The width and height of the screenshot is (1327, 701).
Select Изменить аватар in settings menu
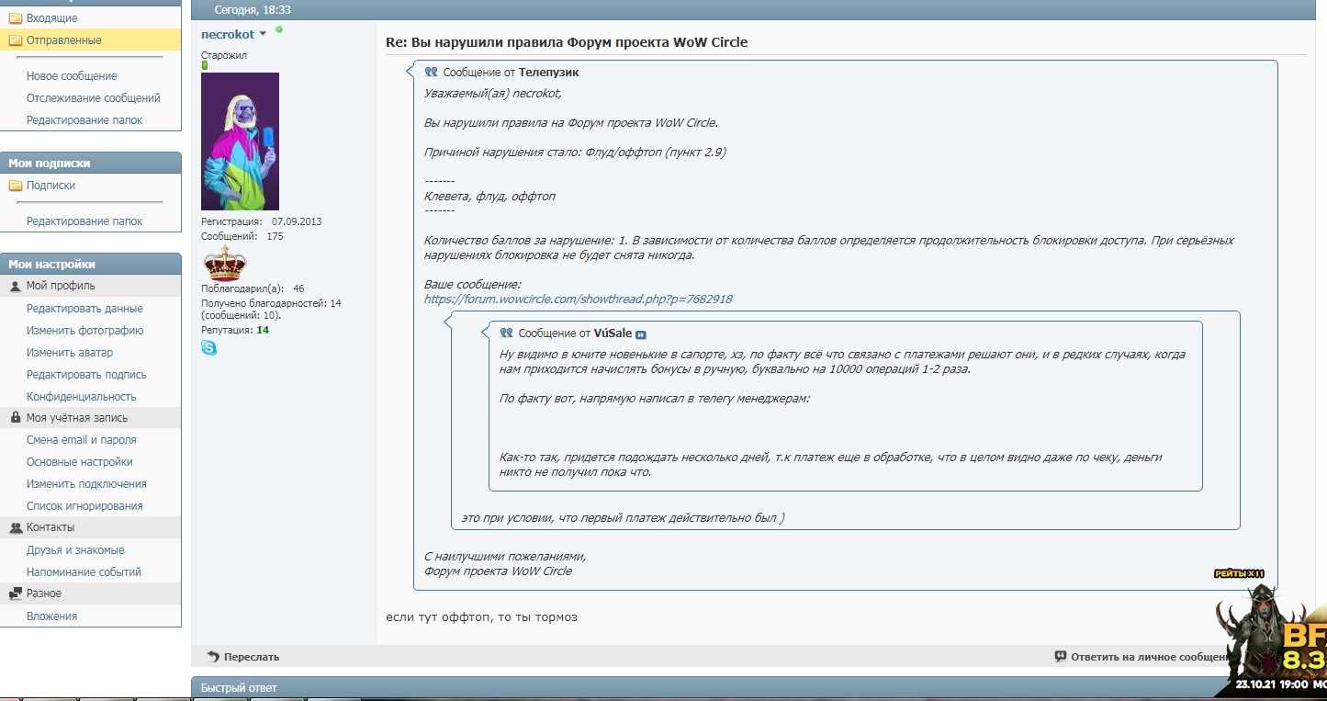pyautogui.click(x=70, y=353)
